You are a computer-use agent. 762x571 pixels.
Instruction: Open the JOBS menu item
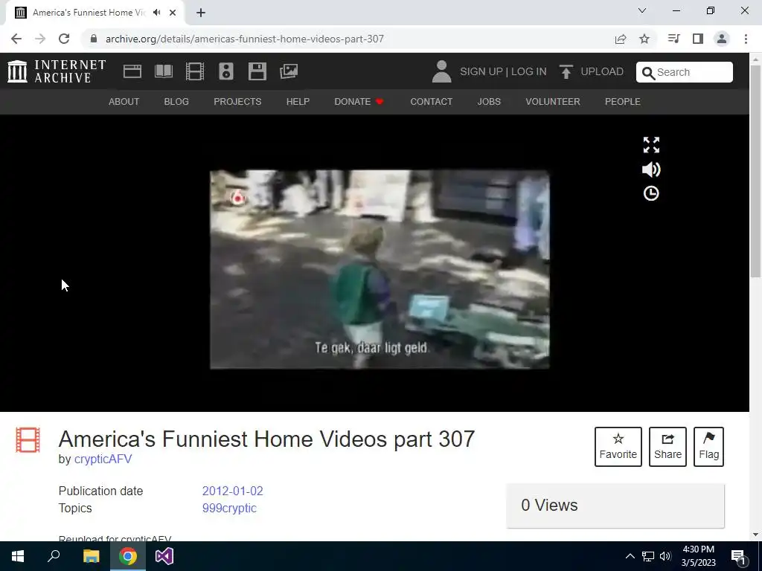[x=489, y=101]
